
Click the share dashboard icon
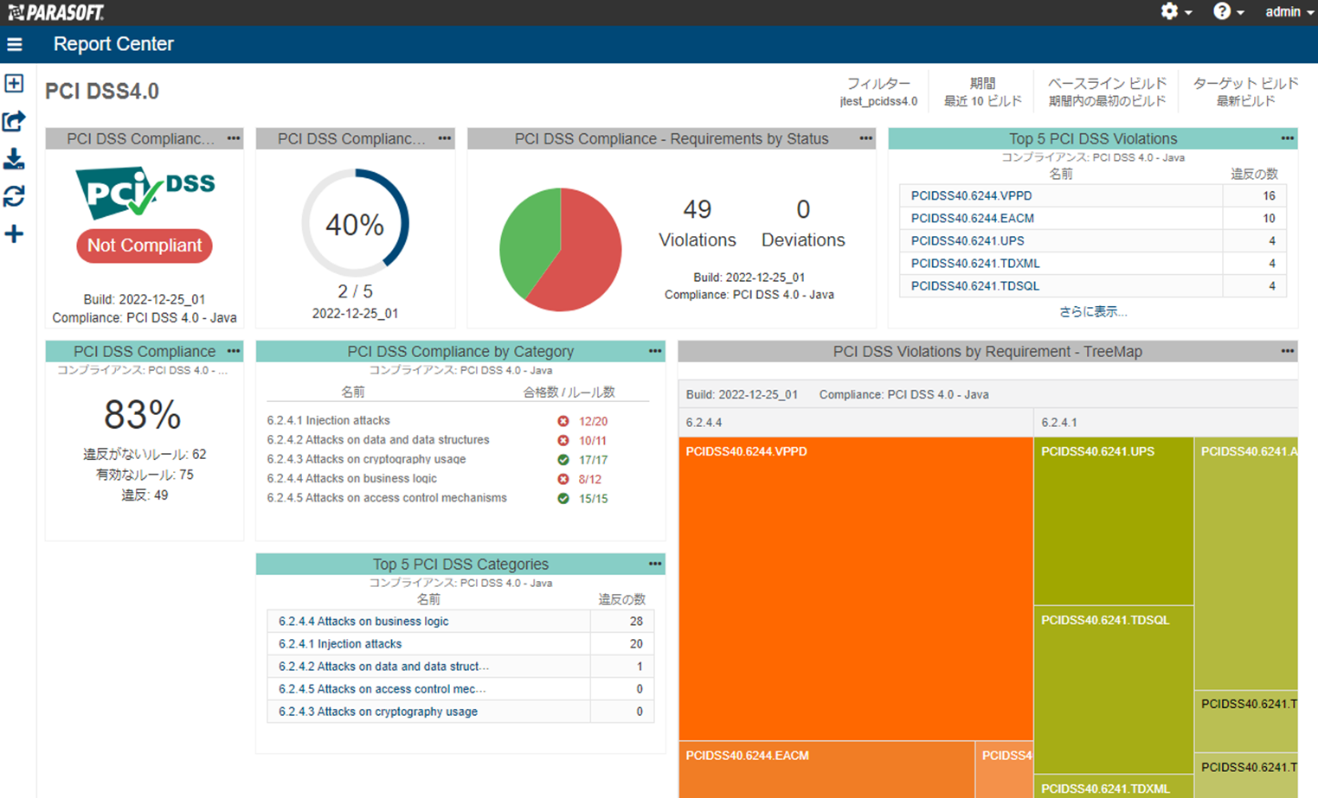pyautogui.click(x=14, y=121)
